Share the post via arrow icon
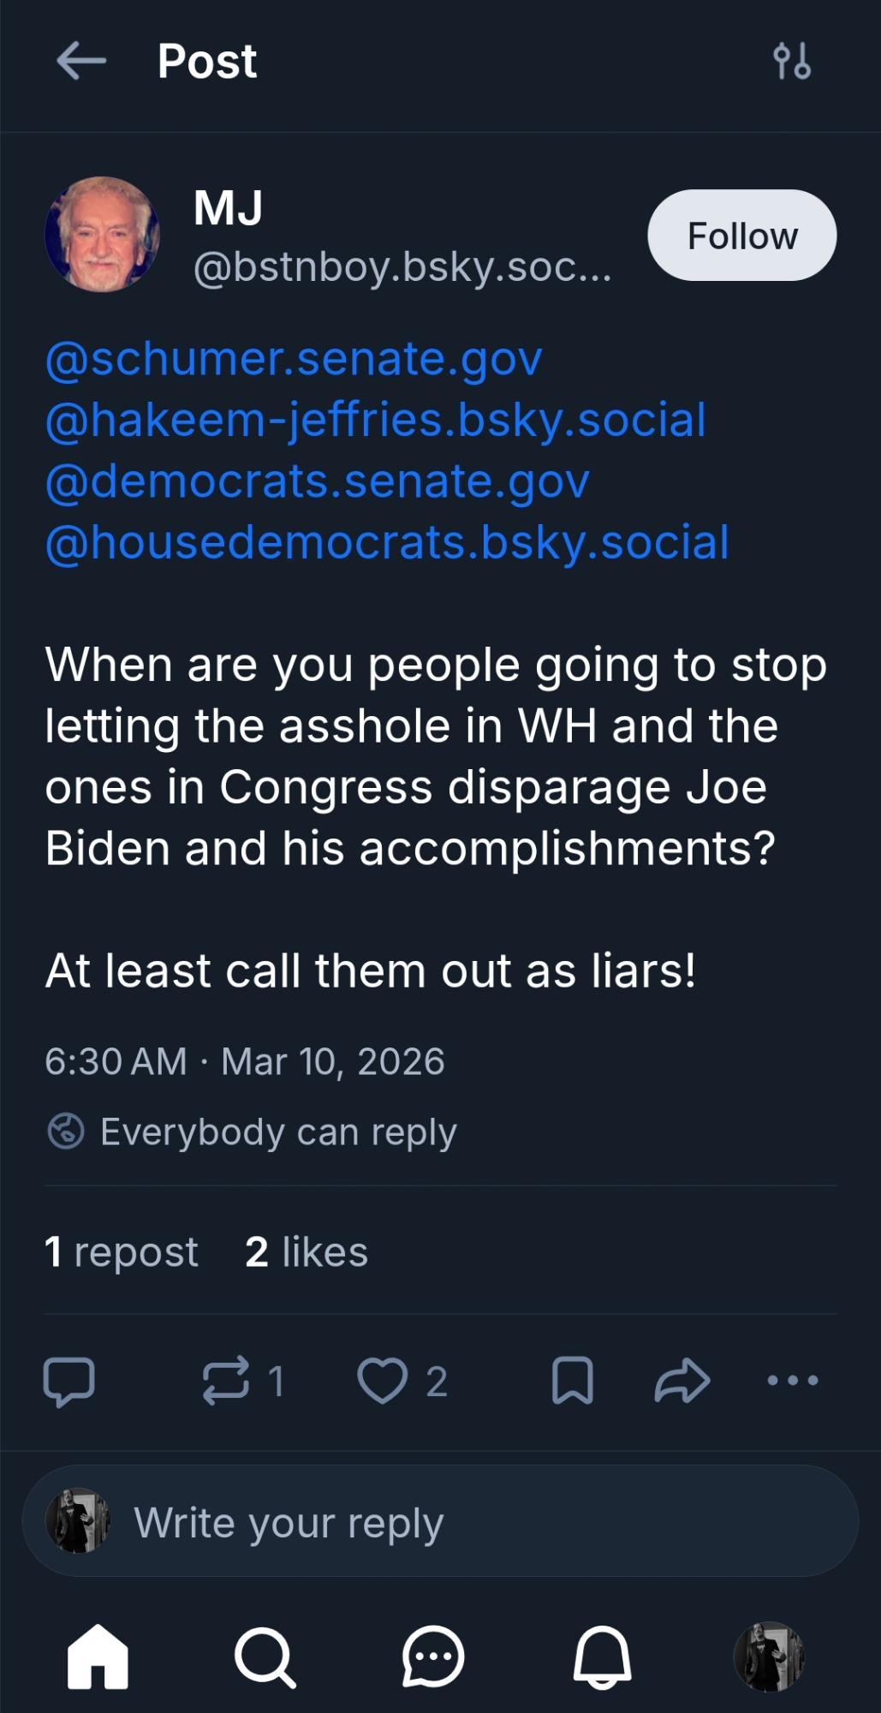This screenshot has width=881, height=1713. 682,1381
